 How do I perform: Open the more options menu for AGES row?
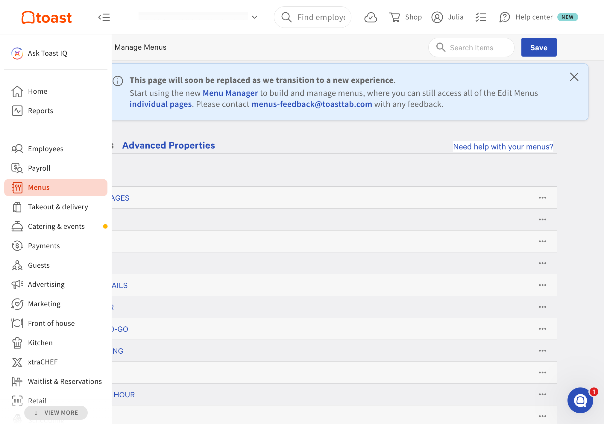543,198
